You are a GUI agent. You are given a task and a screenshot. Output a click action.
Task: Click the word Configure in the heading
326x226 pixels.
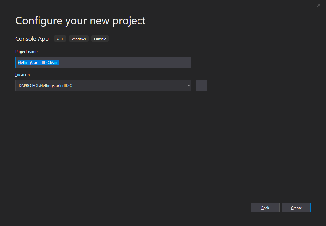click(x=39, y=21)
